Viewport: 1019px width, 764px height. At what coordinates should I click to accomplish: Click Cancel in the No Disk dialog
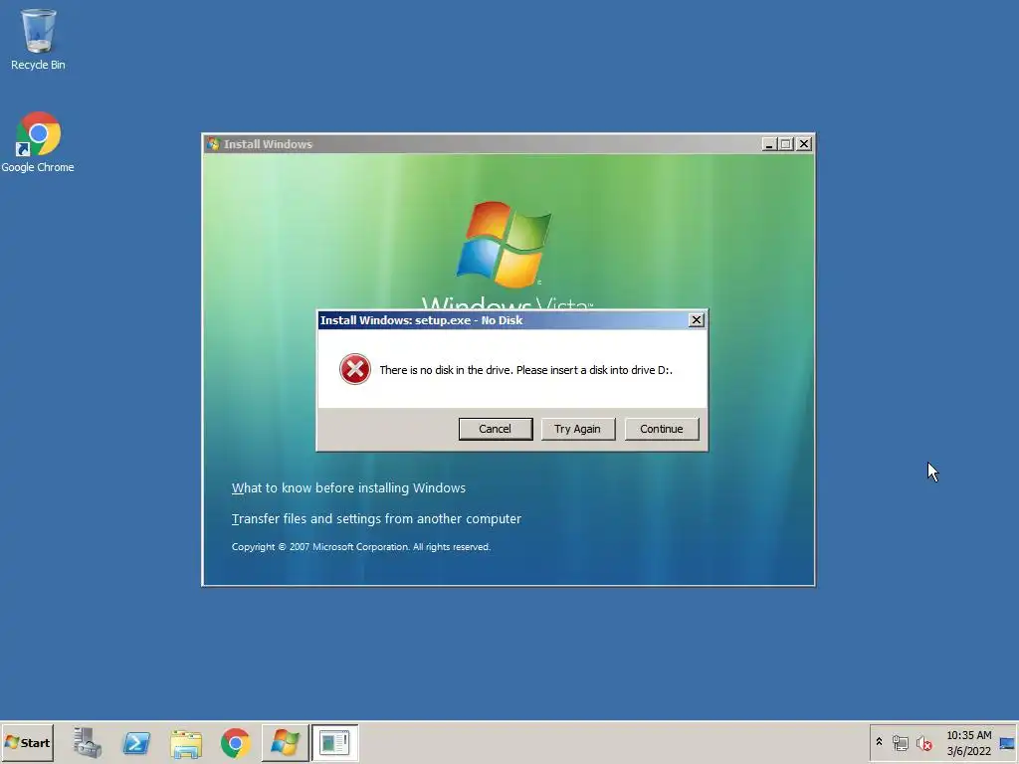click(496, 429)
